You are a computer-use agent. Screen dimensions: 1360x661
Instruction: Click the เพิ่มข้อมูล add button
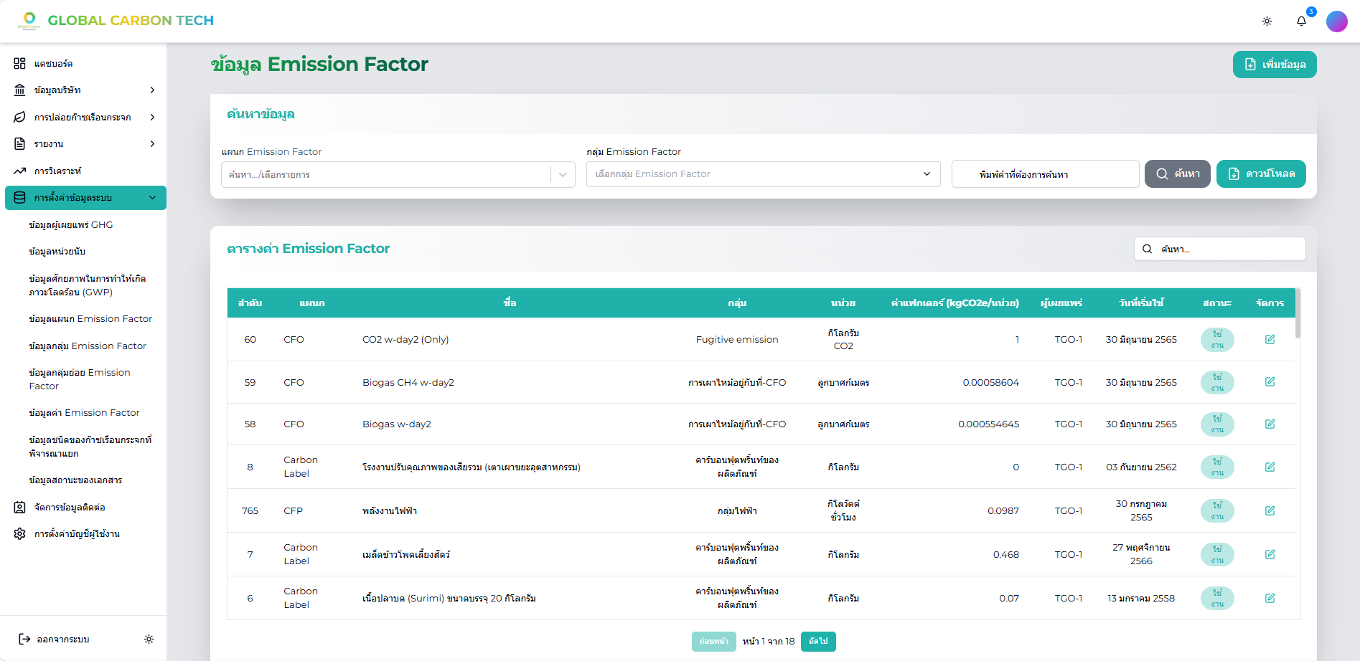(x=1274, y=65)
